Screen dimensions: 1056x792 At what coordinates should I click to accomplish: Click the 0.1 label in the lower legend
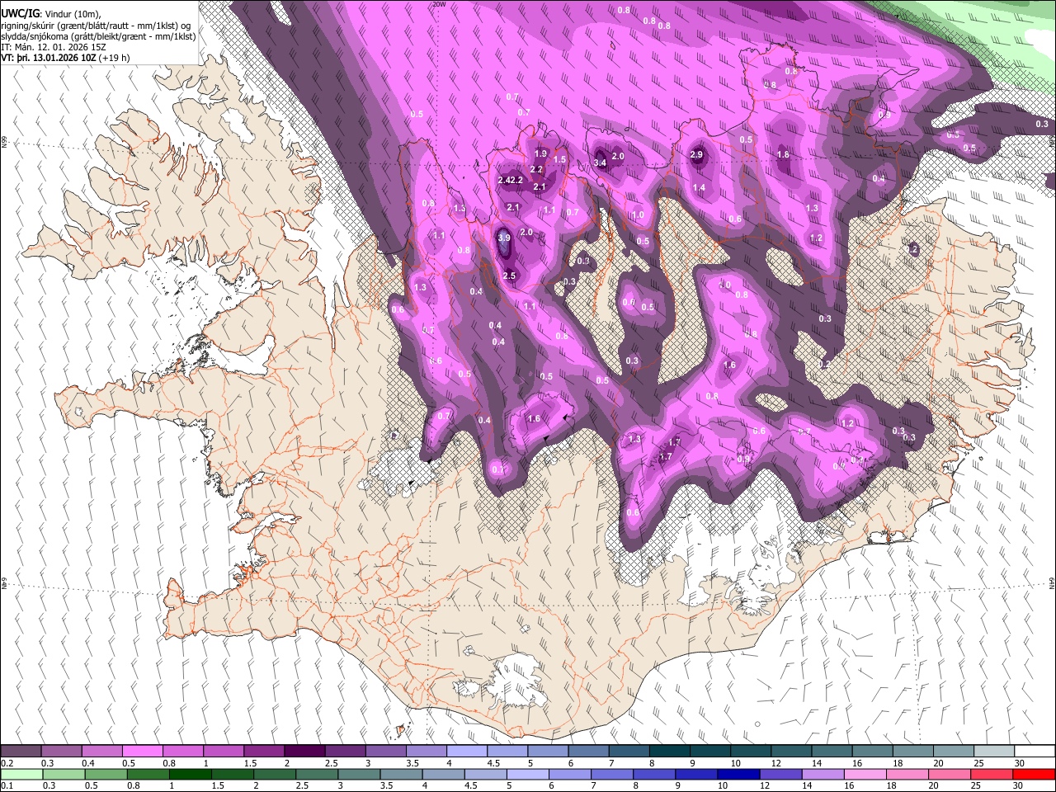7,786
